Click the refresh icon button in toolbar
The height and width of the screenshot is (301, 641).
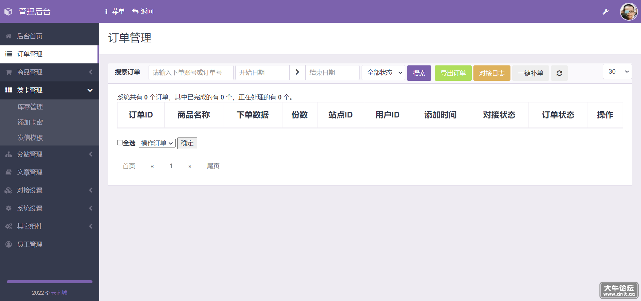(559, 73)
